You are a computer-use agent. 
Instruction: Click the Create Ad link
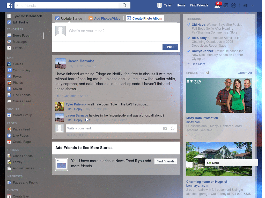pyautogui.click(x=245, y=73)
